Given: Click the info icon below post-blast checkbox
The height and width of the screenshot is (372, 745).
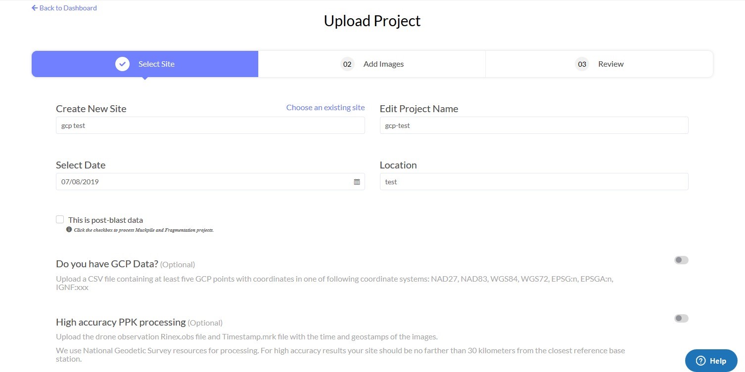Looking at the screenshot, I should 69,230.
